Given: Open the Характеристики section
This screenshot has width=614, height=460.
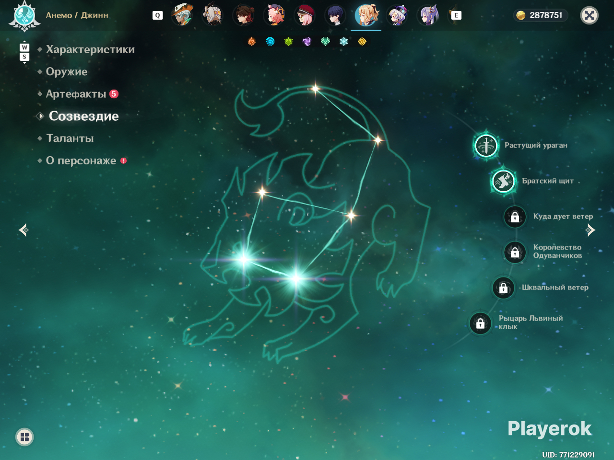Looking at the screenshot, I should tap(90, 49).
